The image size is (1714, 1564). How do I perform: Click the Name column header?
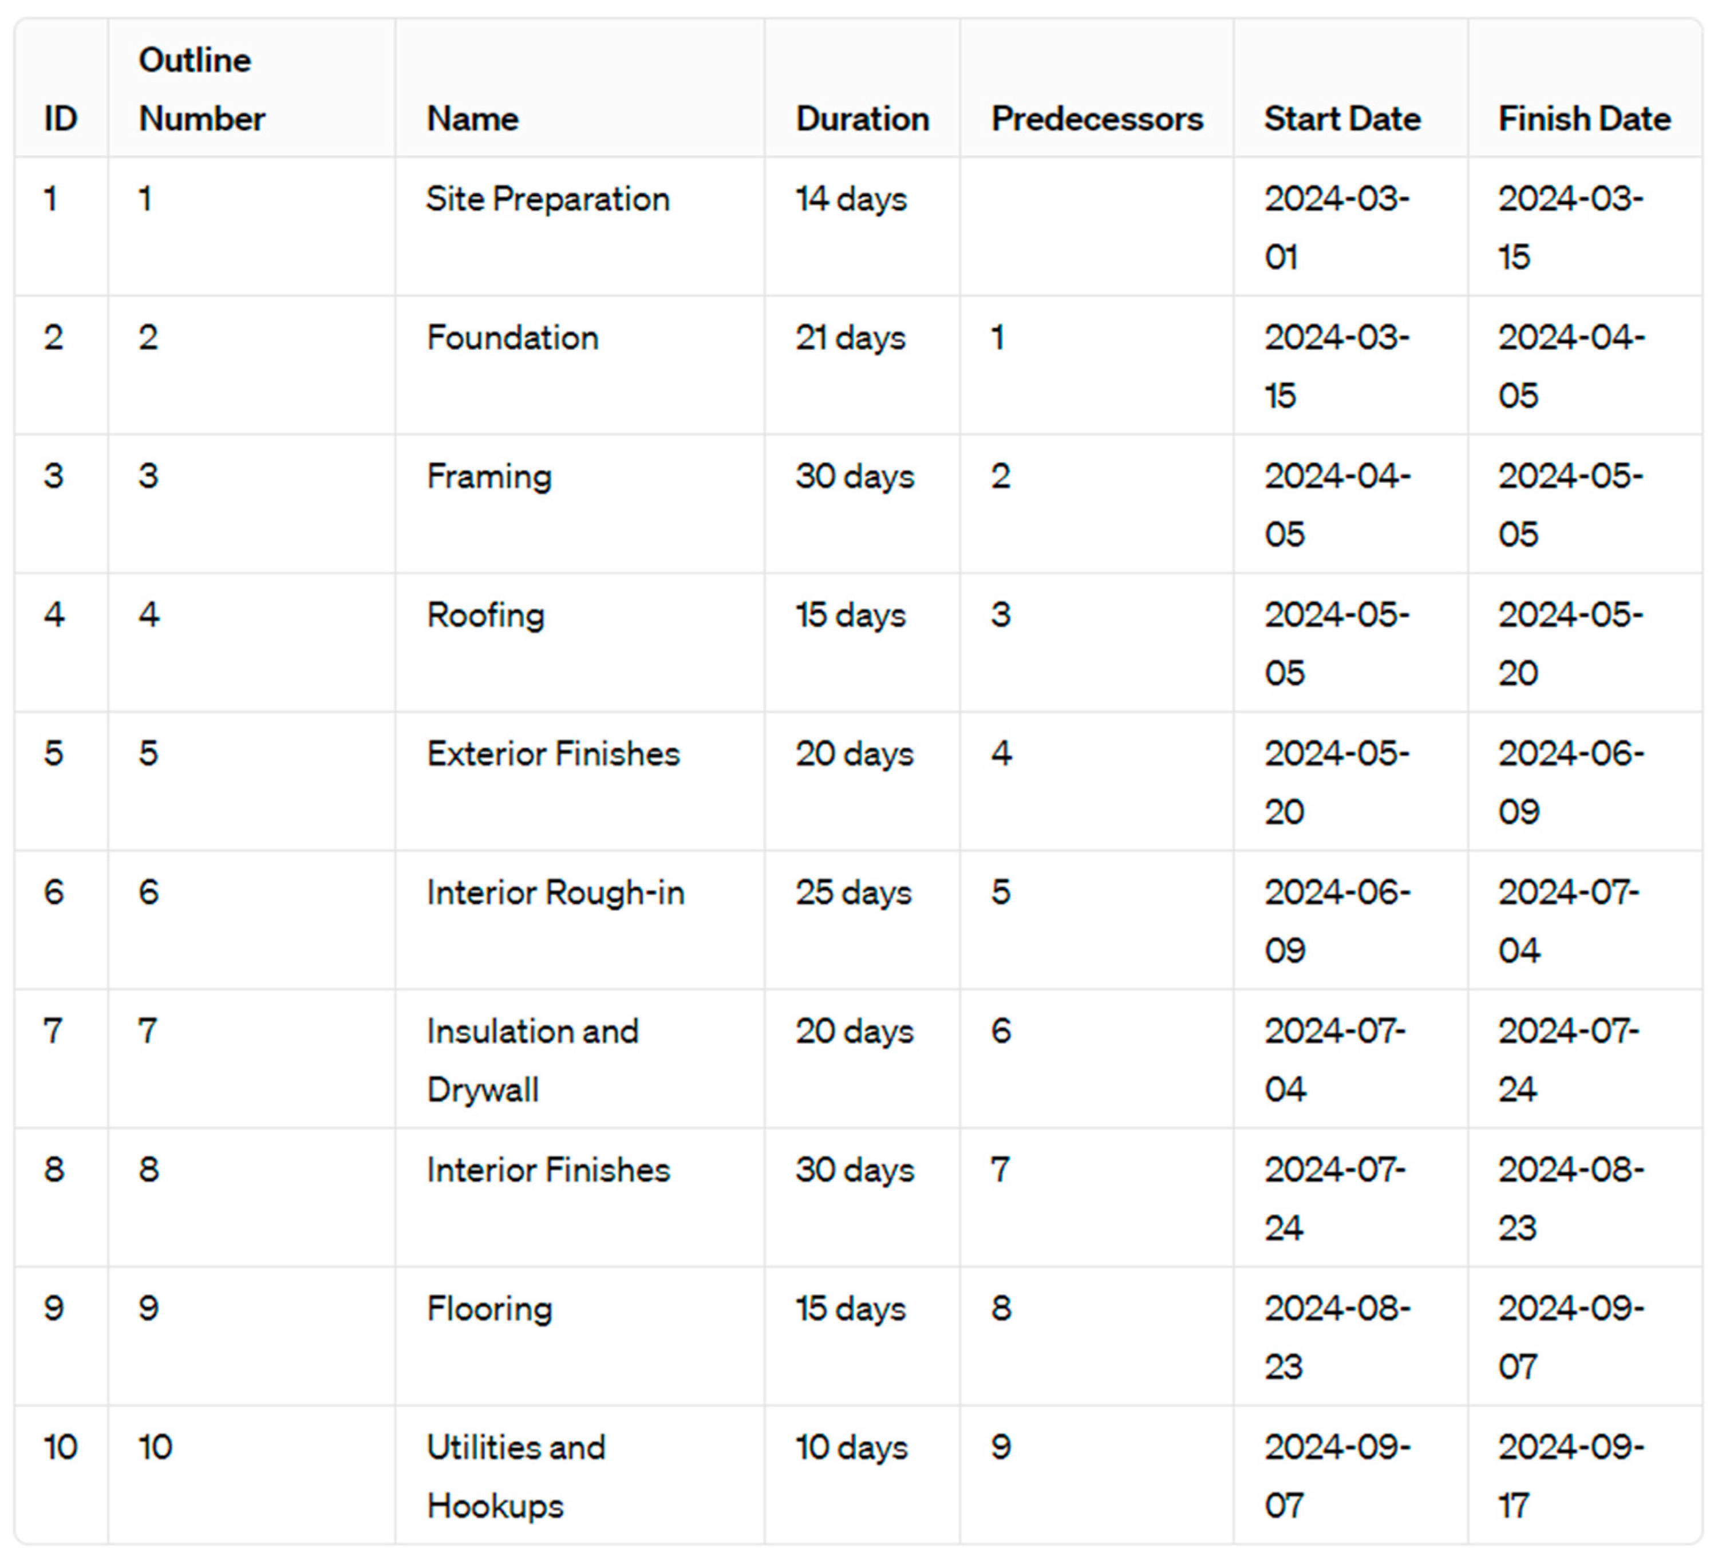473,119
